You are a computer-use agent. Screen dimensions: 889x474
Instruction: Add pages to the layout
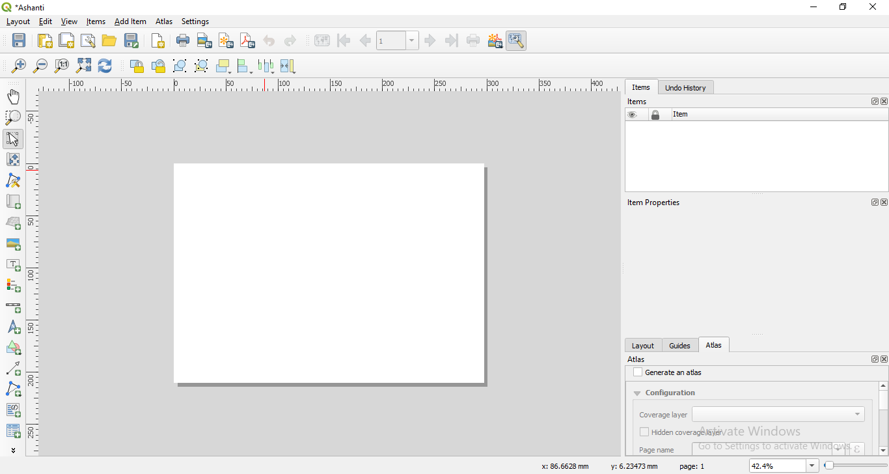pos(157,40)
